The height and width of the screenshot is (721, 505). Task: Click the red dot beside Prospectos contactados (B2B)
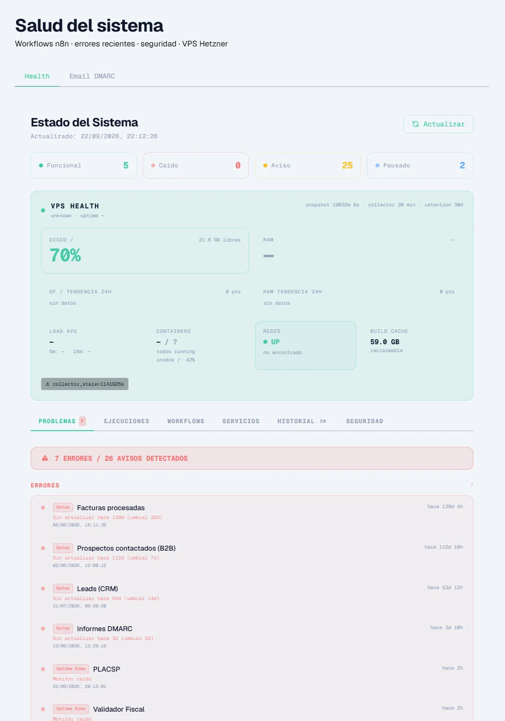tap(43, 548)
